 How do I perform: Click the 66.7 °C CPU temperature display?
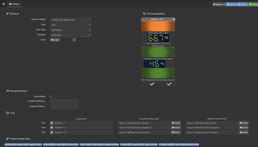pyautogui.click(x=158, y=38)
